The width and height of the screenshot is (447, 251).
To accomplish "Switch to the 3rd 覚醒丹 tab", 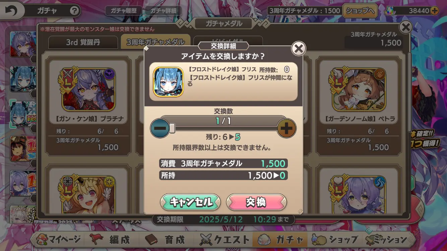I will [83, 43].
